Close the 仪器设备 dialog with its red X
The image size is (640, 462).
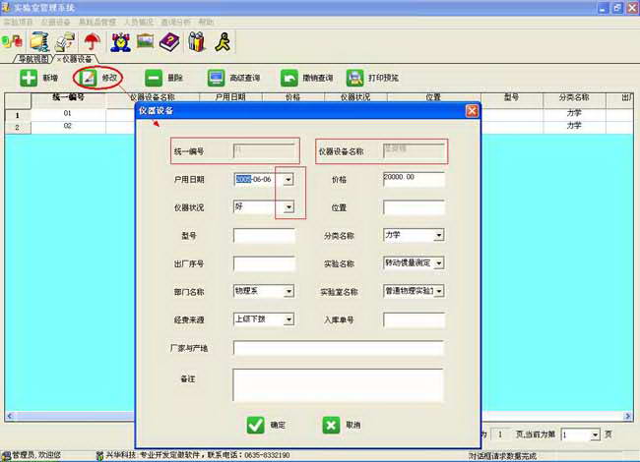tap(472, 110)
